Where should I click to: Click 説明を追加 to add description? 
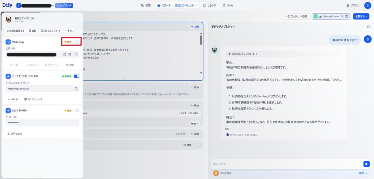click(x=15, y=134)
